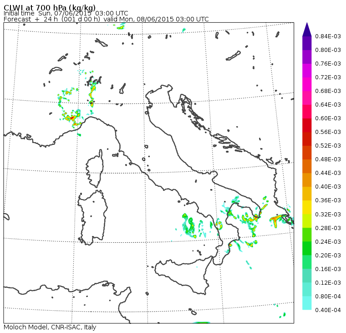This screenshot has width=346, height=333.
Task: Pick the 0.56E-03 colorbar value
Action: pos(328,132)
